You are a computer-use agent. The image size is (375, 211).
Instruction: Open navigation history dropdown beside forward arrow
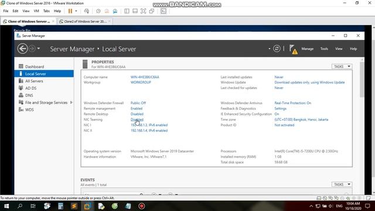(x=39, y=49)
